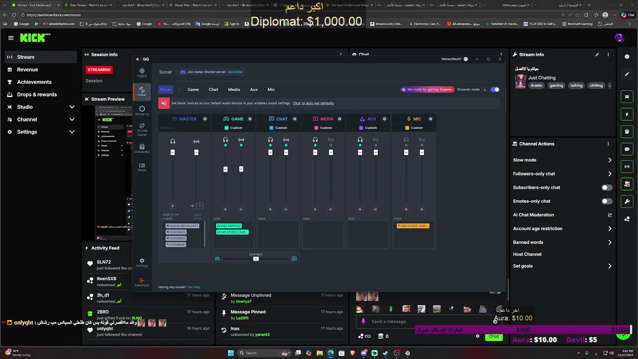Open Kick hamburger menu
638x359 pixels.
point(11,38)
